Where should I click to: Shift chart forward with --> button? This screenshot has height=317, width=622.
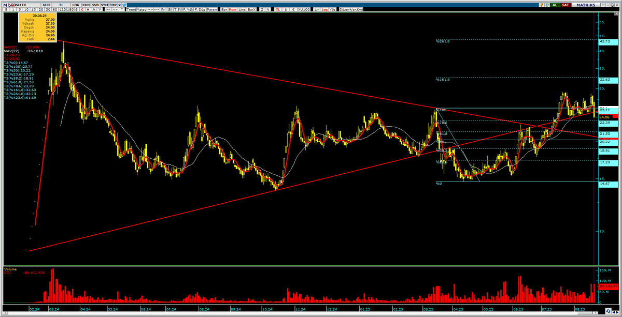[x=150, y=9]
